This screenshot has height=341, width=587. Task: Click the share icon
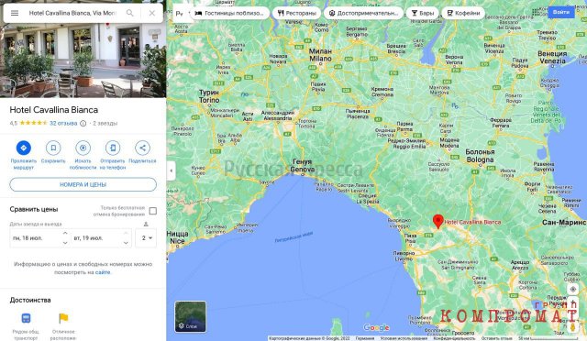click(x=143, y=148)
